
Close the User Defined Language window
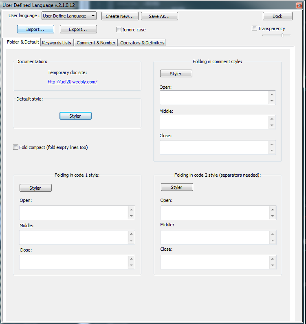pos(299,6)
